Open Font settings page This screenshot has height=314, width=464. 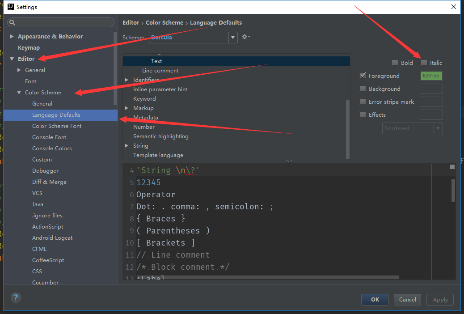point(30,81)
